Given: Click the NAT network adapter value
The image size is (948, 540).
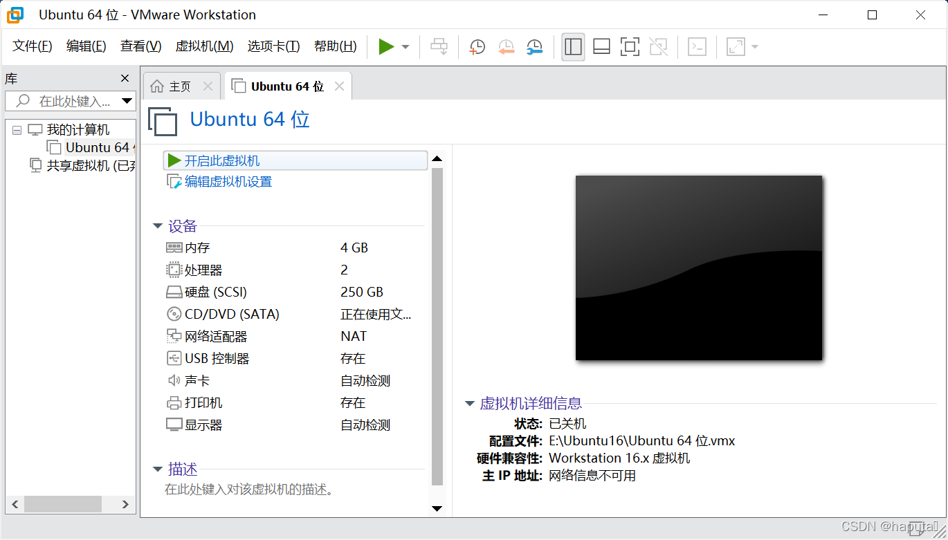Looking at the screenshot, I should click(x=354, y=336).
